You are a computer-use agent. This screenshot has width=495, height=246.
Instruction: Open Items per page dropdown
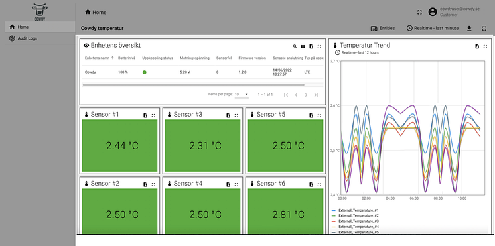pos(242,95)
